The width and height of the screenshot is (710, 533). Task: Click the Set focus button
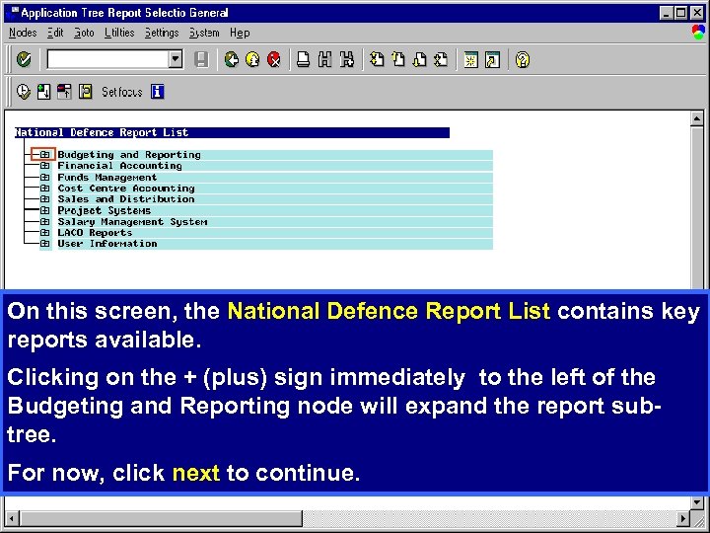pyautogui.click(x=122, y=92)
